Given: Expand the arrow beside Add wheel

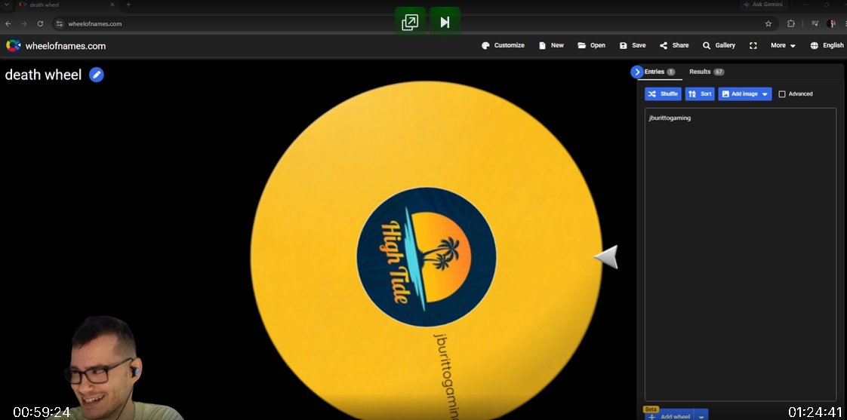Looking at the screenshot, I should pyautogui.click(x=701, y=415).
